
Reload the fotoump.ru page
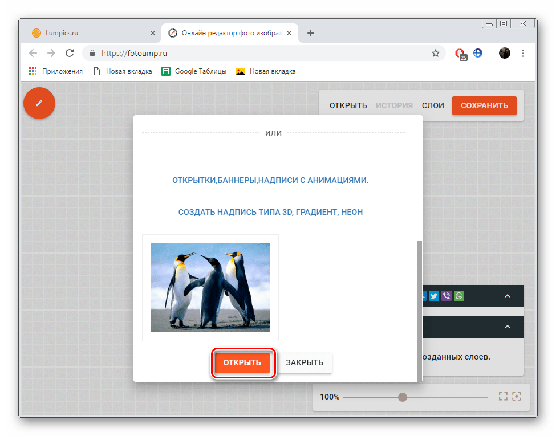(x=70, y=53)
